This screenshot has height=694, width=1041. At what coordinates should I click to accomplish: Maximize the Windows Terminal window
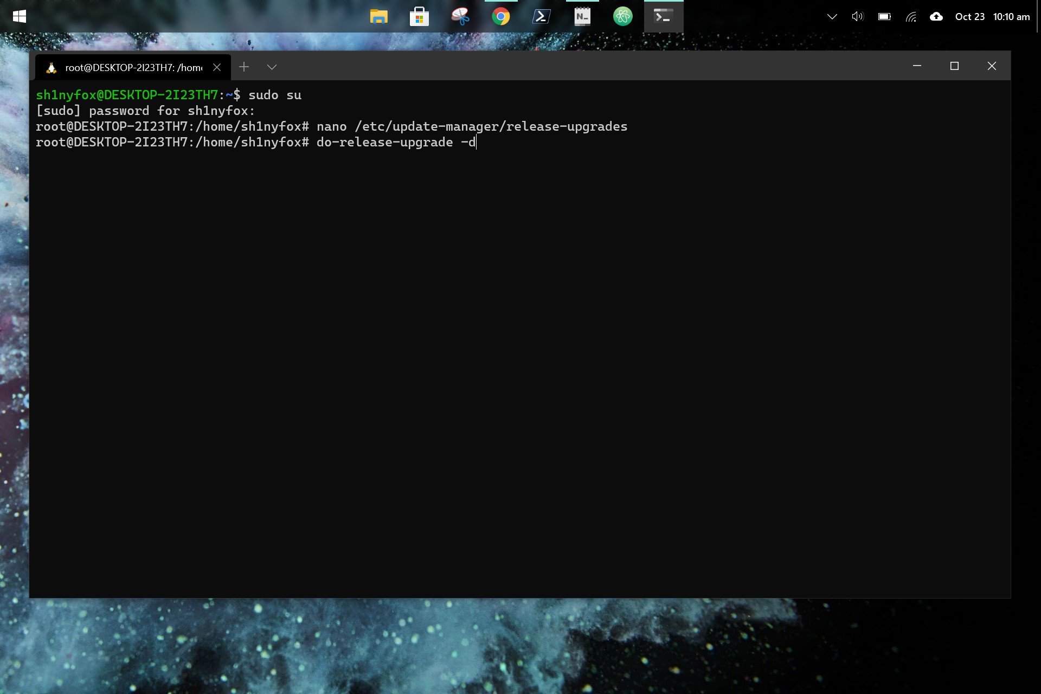(x=954, y=66)
